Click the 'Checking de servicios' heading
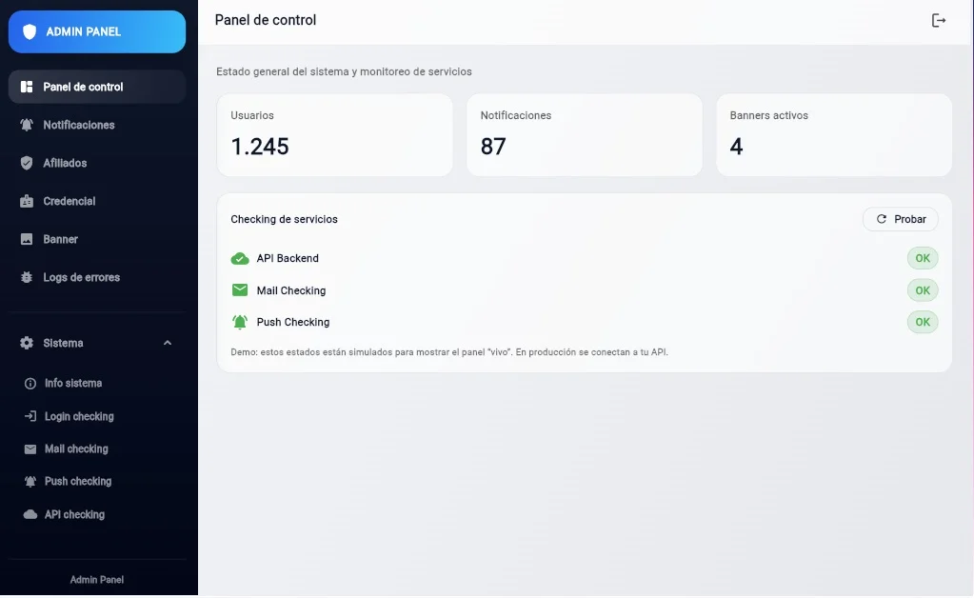 click(x=284, y=219)
